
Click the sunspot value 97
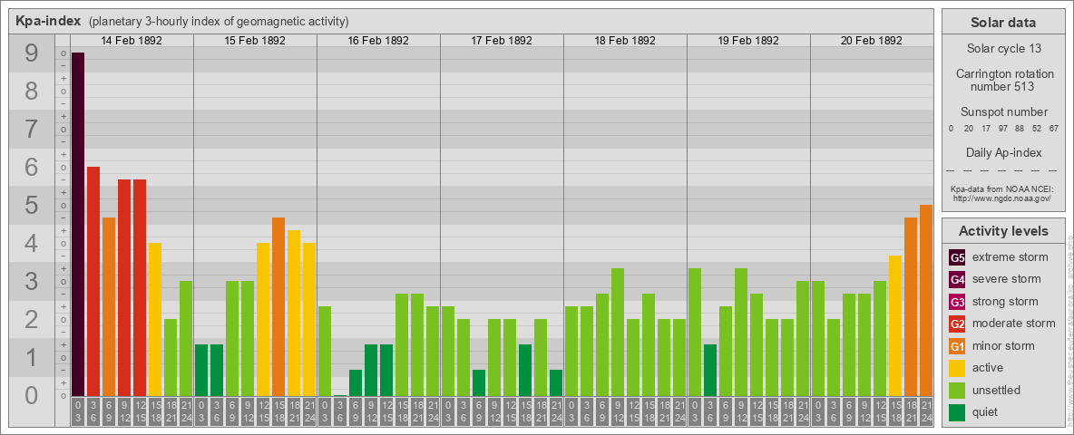point(1002,129)
